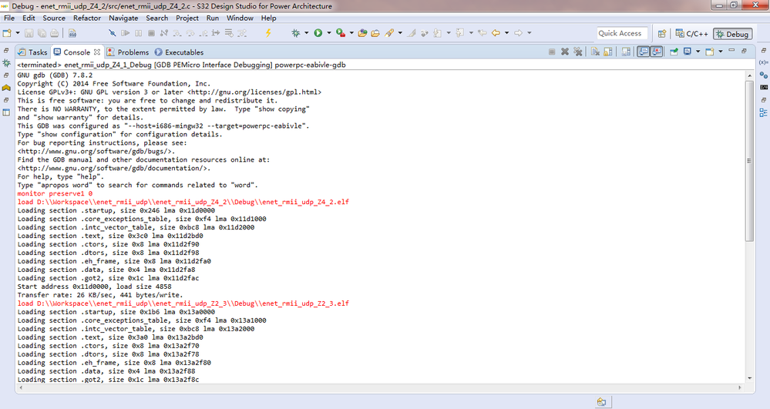Click the Remove Launch X icon
This screenshot has height=409, width=770.
click(565, 52)
